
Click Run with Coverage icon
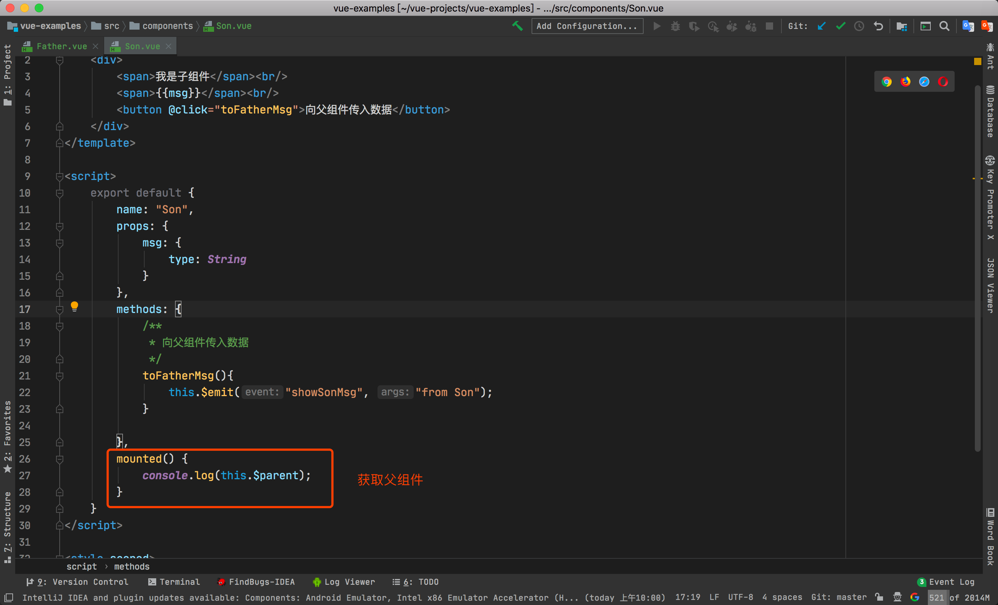(x=694, y=26)
